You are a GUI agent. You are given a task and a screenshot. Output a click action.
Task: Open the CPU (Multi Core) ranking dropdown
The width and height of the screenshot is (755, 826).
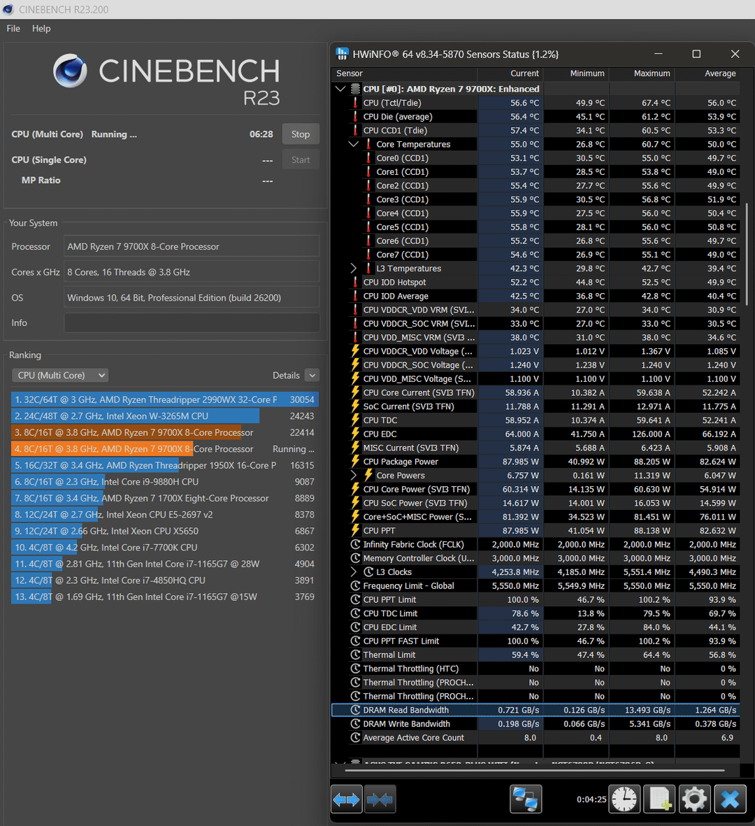click(60, 376)
